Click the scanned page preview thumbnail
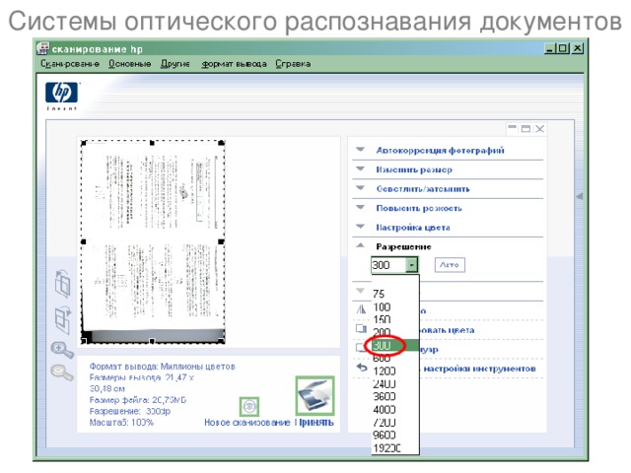The width and height of the screenshot is (631, 473). [153, 241]
